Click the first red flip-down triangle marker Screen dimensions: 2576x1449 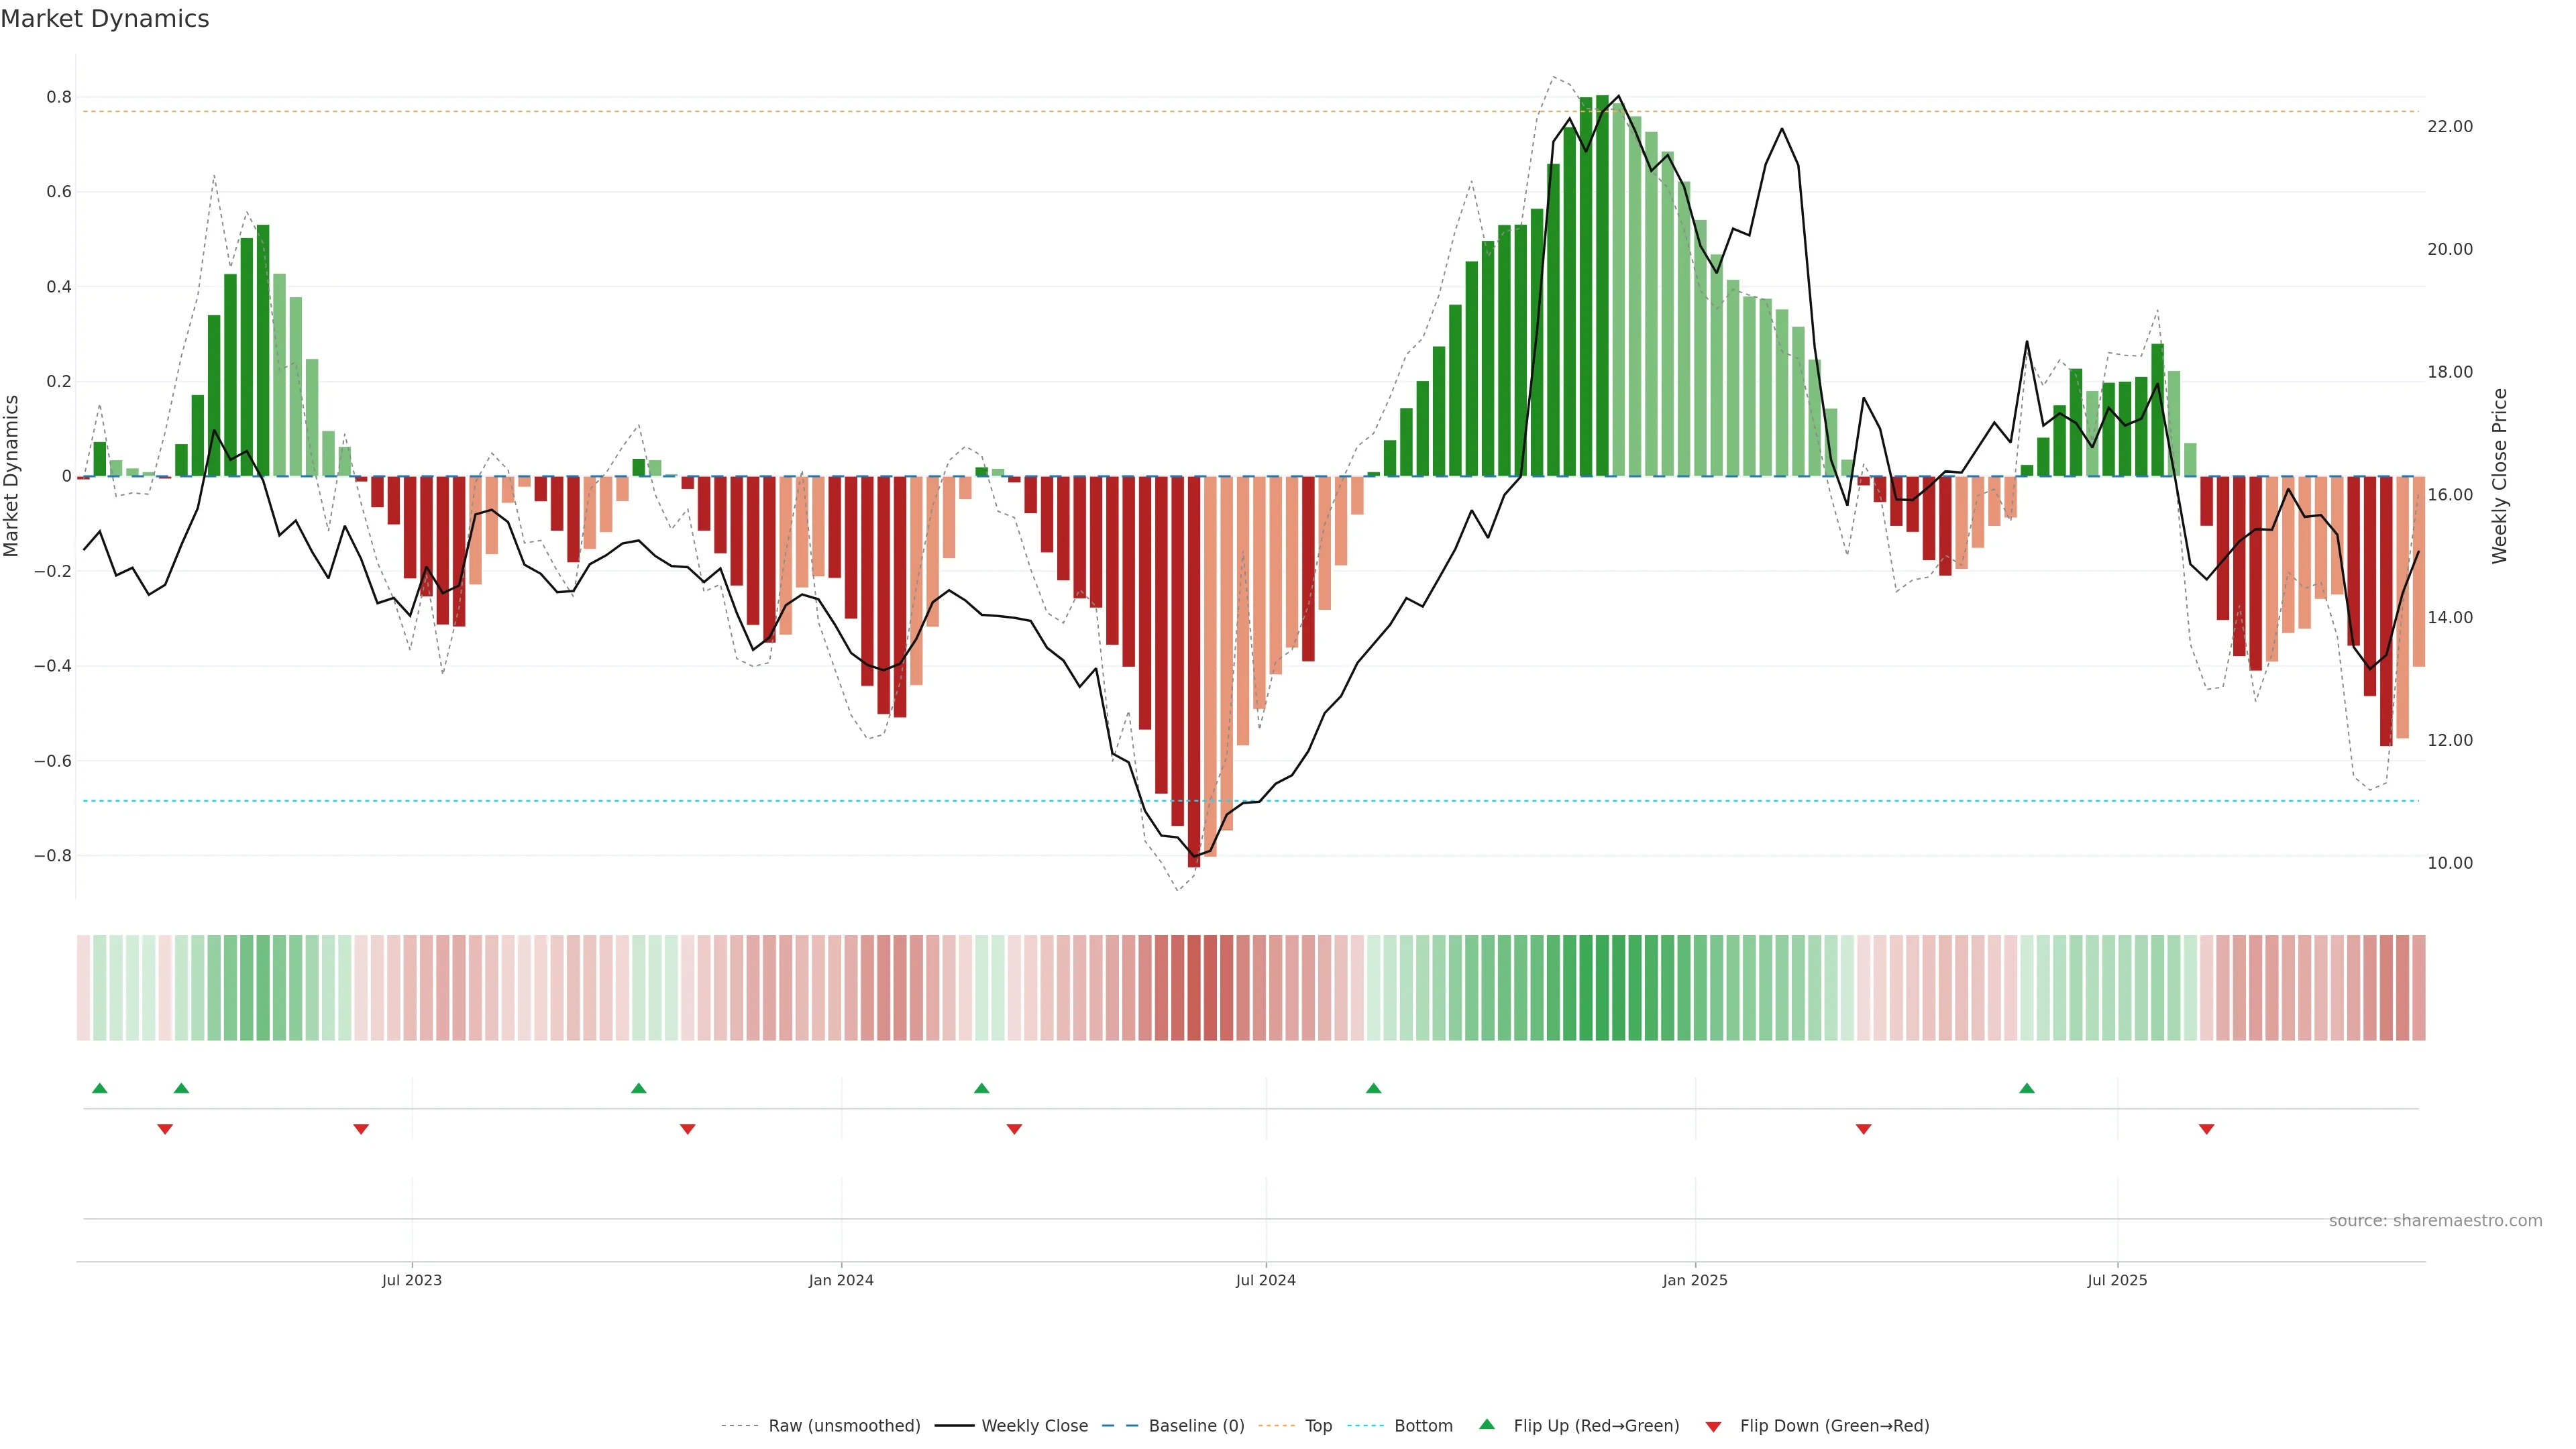(165, 1129)
